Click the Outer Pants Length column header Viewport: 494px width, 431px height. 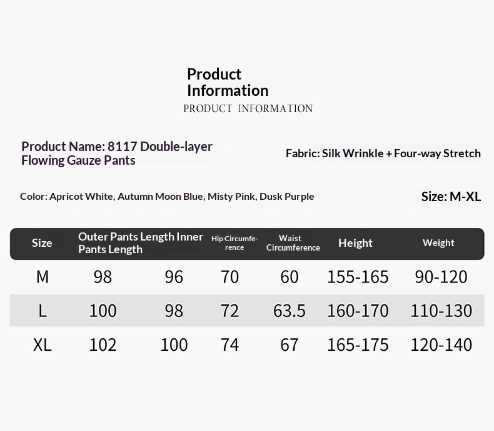[141, 243]
